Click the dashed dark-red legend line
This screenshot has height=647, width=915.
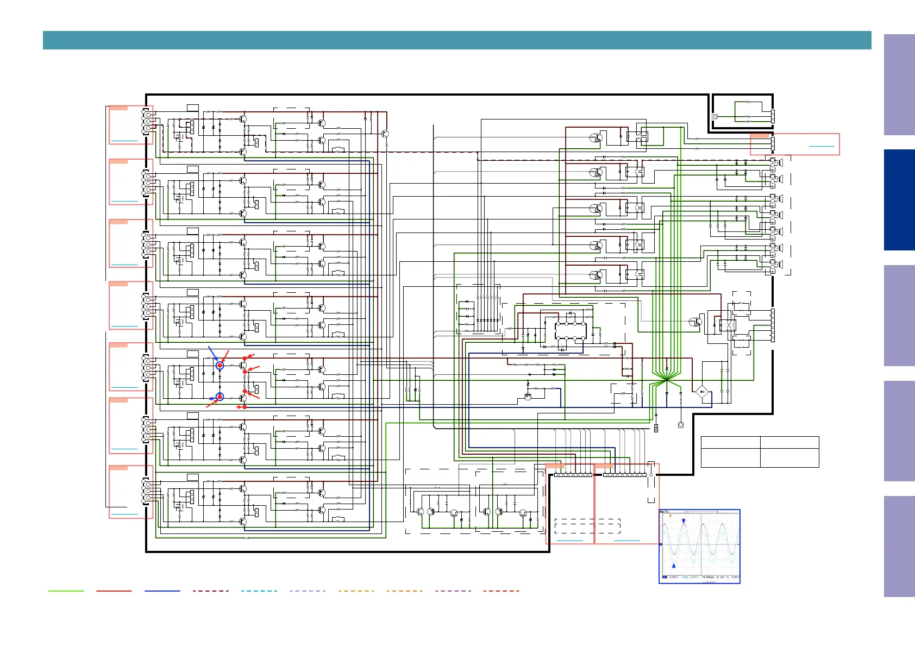tap(211, 591)
